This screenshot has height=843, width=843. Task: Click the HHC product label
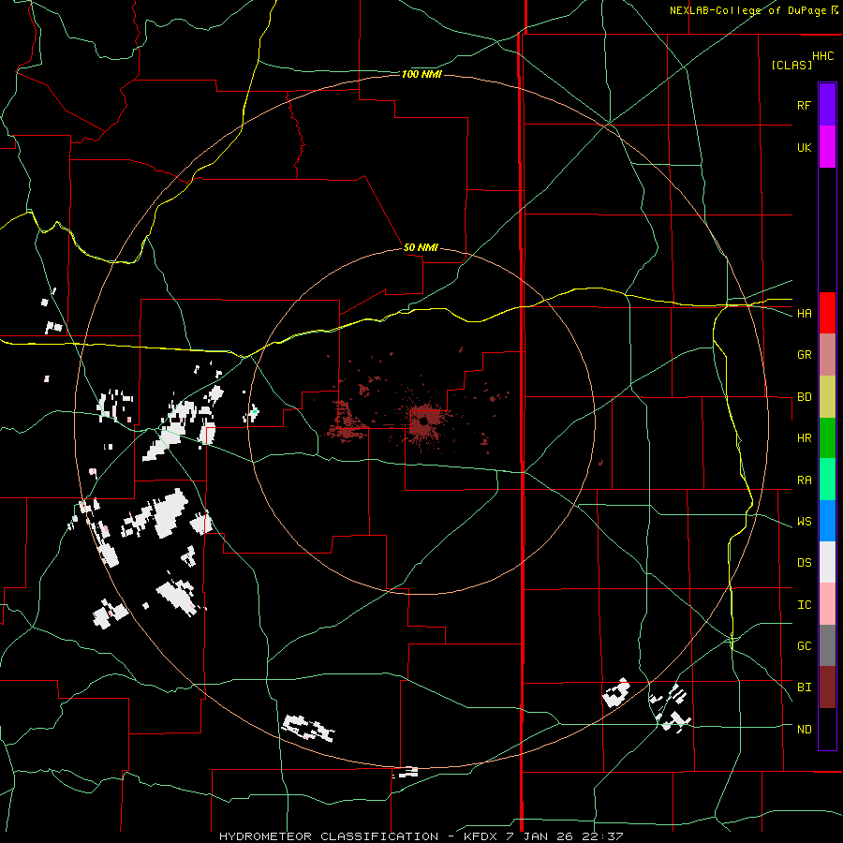823,56
